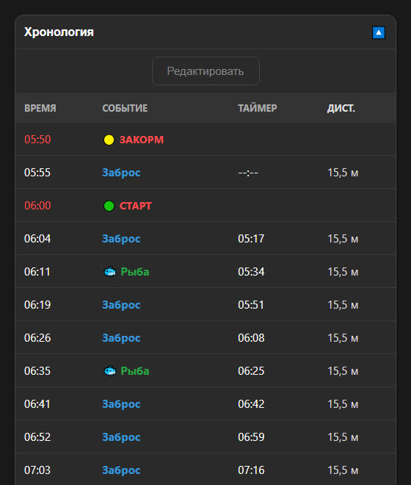411x485 pixels.
Task: Click the Редактировать button
Action: coord(205,71)
